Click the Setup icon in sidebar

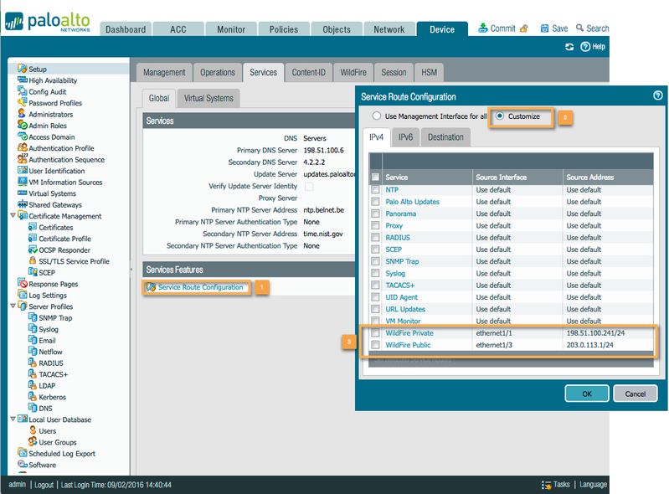tap(22, 69)
